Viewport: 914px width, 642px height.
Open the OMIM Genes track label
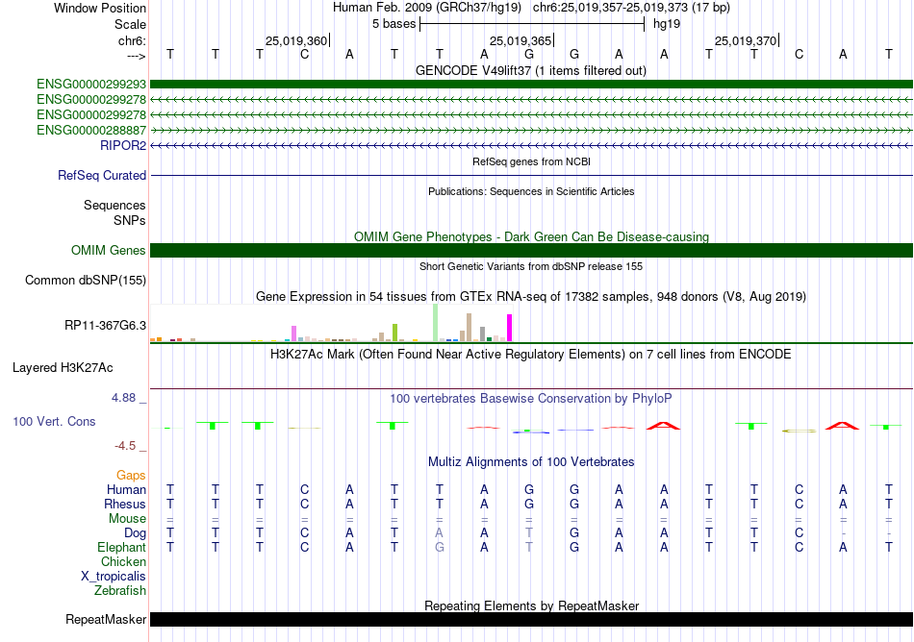click(x=109, y=250)
